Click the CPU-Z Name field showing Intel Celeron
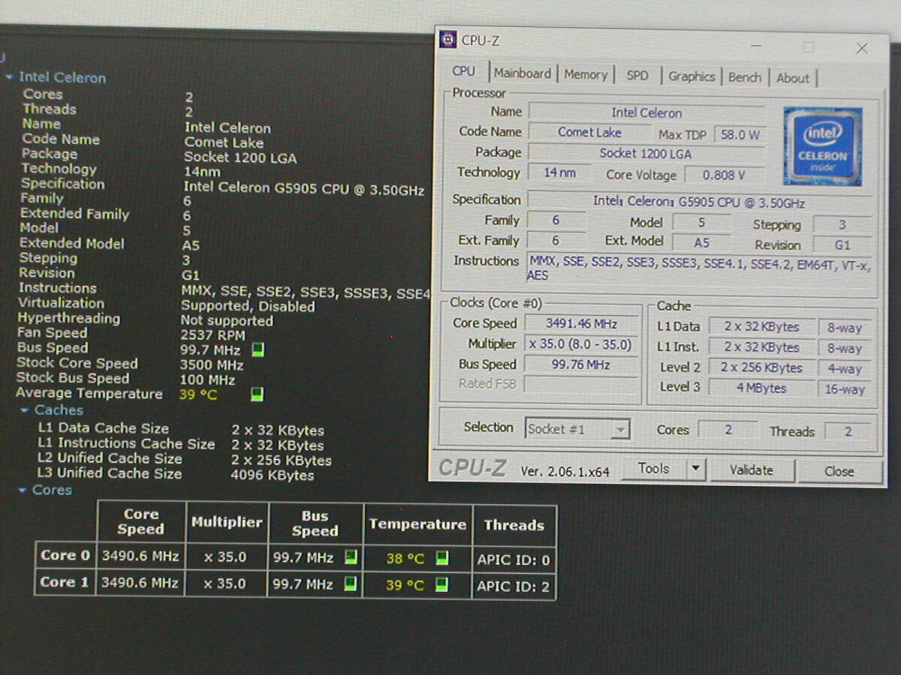This screenshot has width=901, height=675. [646, 112]
